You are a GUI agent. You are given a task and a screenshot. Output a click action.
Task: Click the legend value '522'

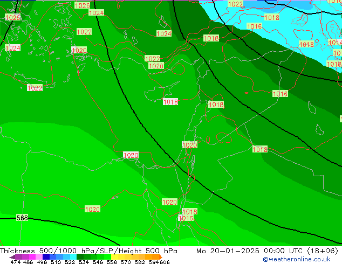coord(70,262)
